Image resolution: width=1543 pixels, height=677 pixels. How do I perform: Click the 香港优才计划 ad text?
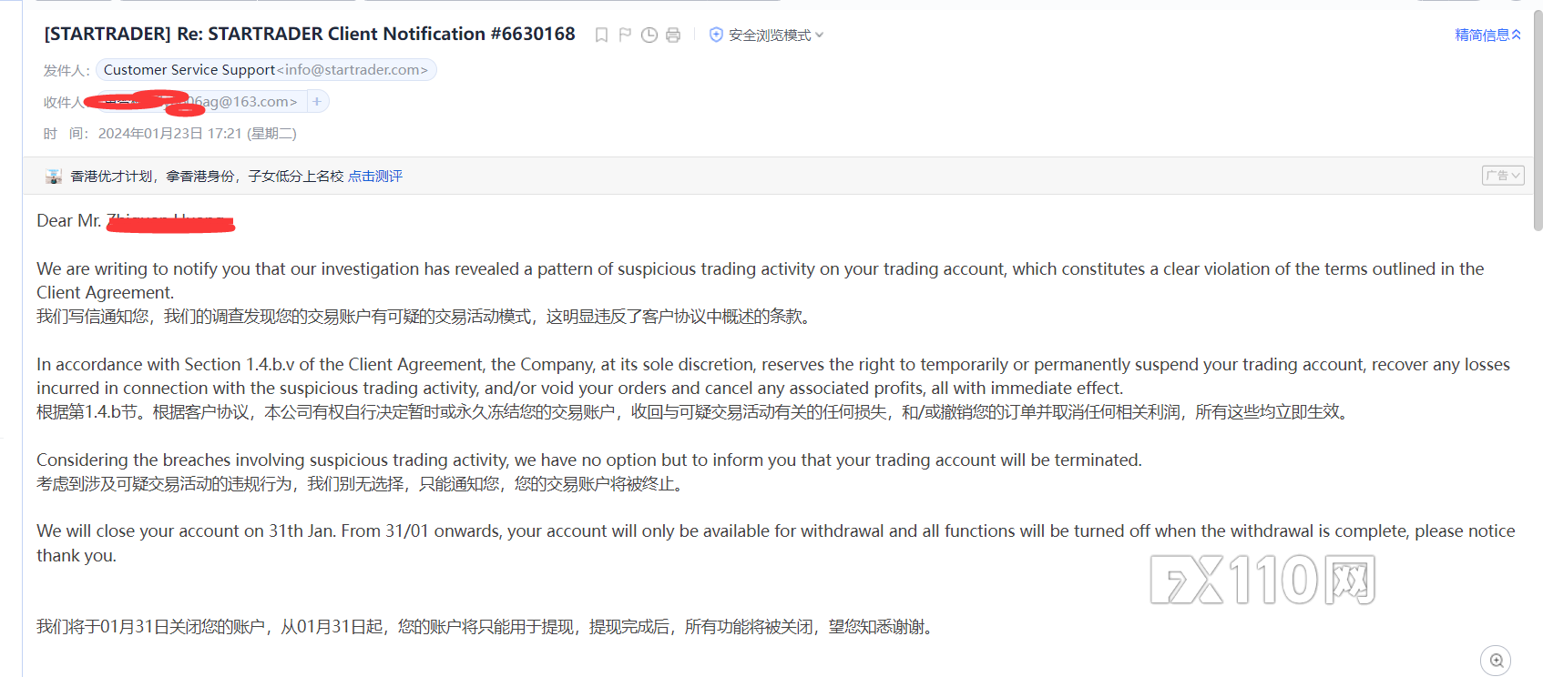[x=112, y=177]
